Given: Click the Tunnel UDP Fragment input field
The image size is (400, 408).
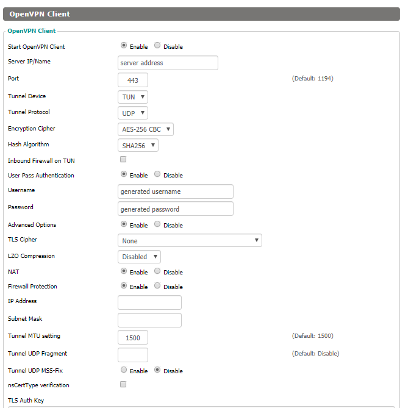Looking at the screenshot, I should pos(133,355).
